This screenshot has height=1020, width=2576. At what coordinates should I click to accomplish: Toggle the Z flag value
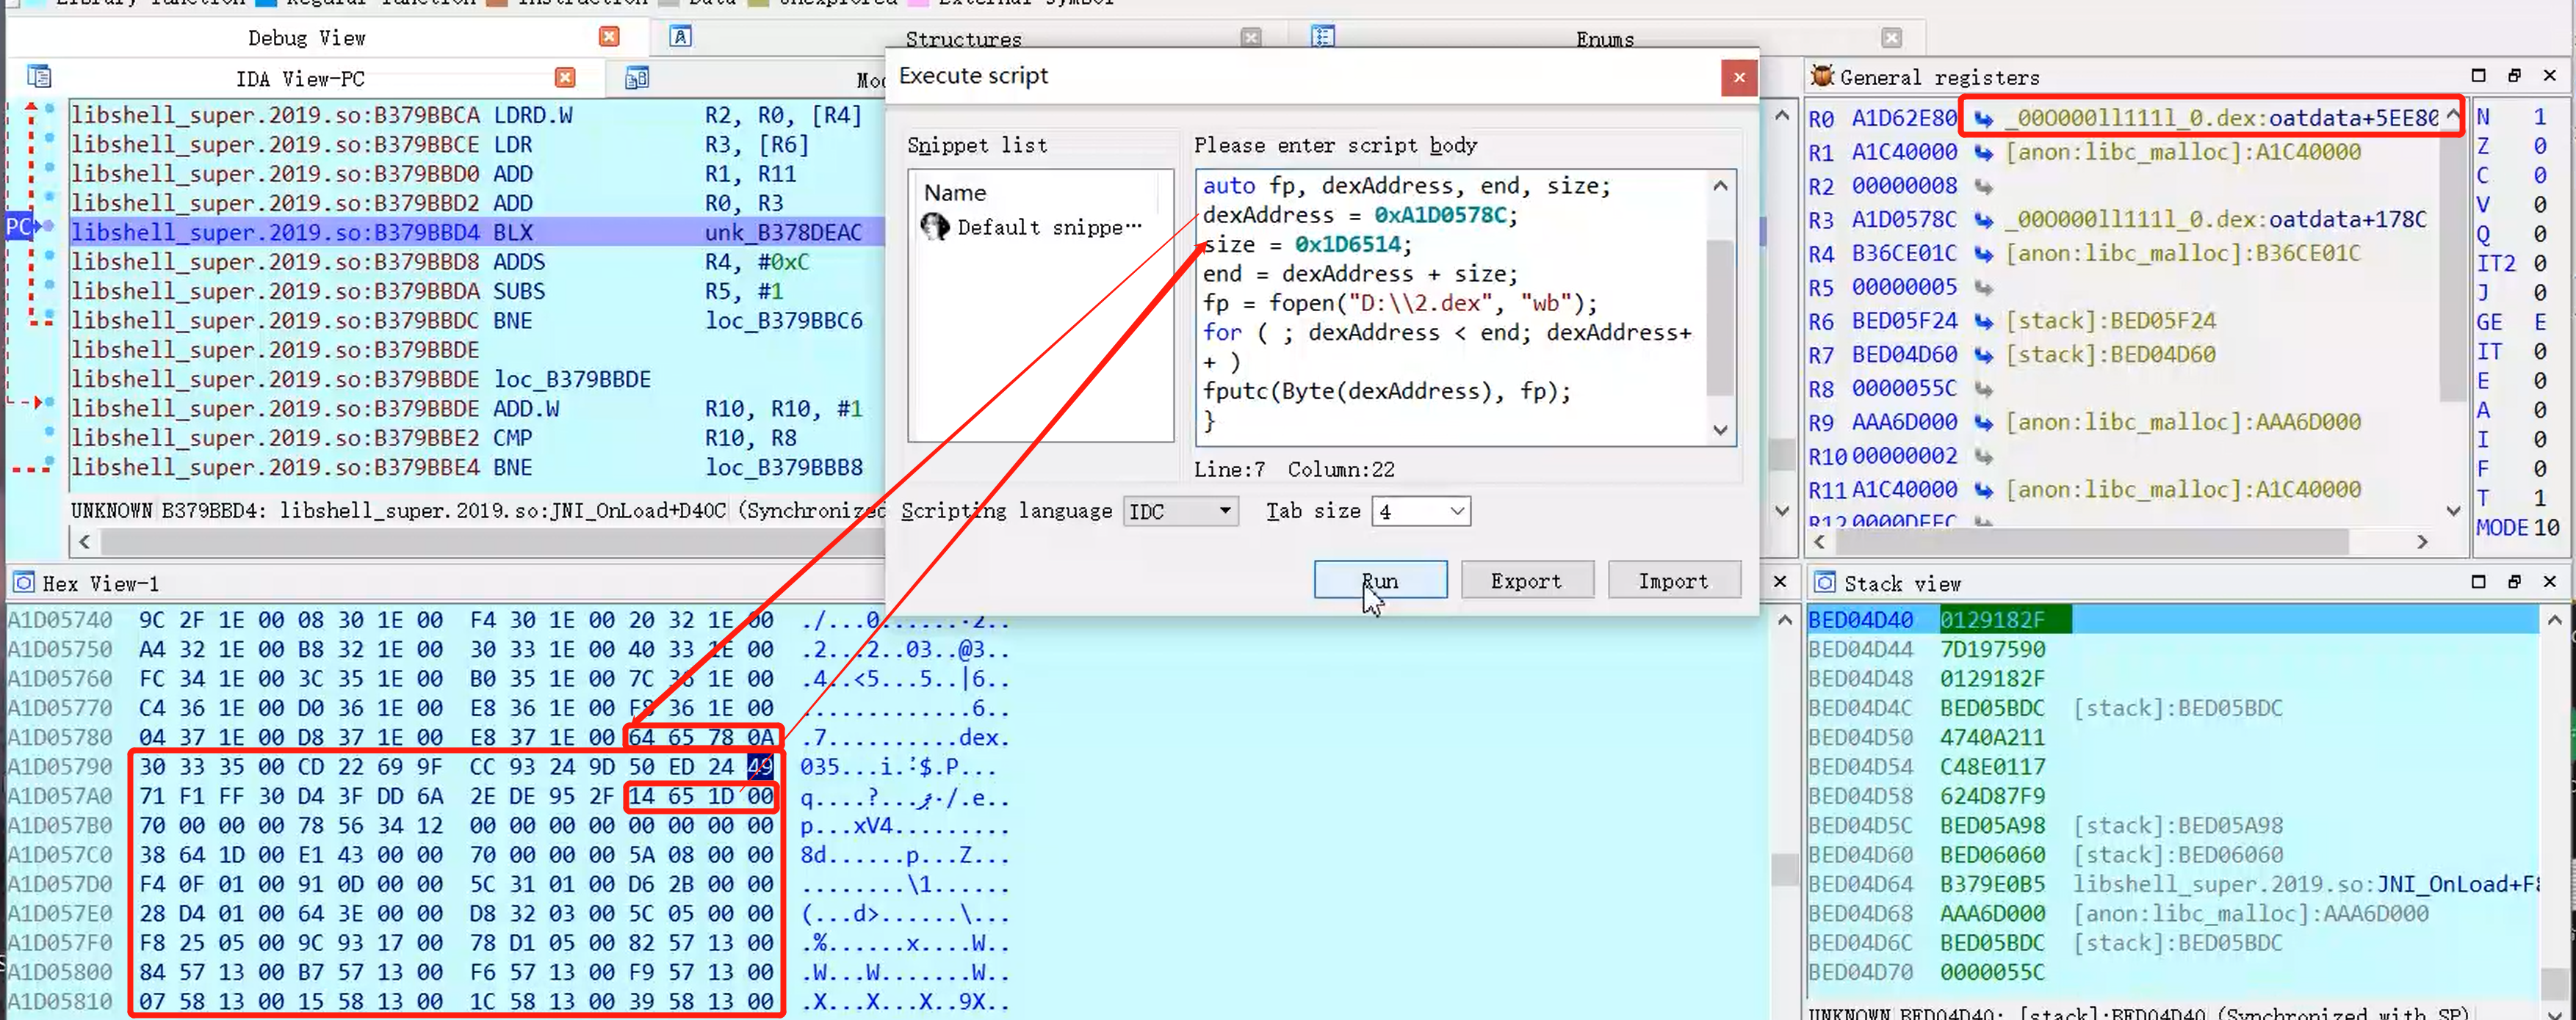[x=2540, y=146]
